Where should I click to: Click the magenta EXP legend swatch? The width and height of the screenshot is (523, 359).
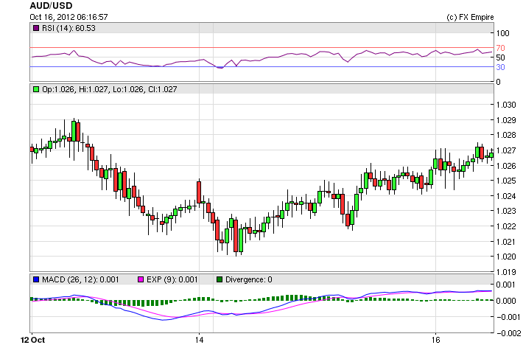pyautogui.click(x=141, y=279)
